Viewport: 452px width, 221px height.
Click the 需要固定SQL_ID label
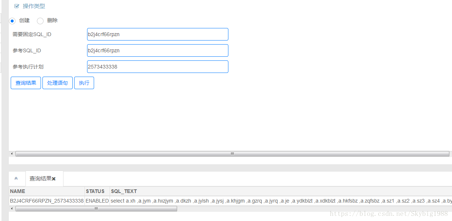(32, 34)
